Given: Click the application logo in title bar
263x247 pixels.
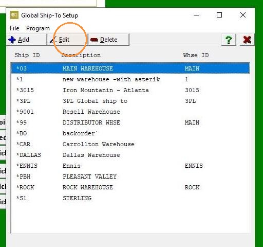Looking at the screenshot, I should tap(14, 15).
